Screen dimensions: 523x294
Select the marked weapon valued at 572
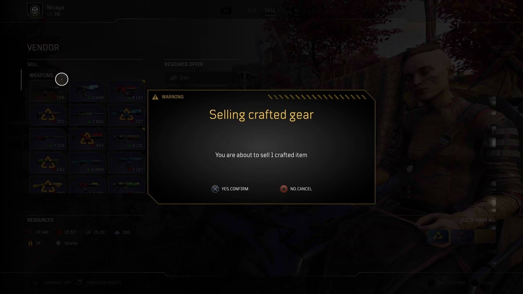coord(47,115)
